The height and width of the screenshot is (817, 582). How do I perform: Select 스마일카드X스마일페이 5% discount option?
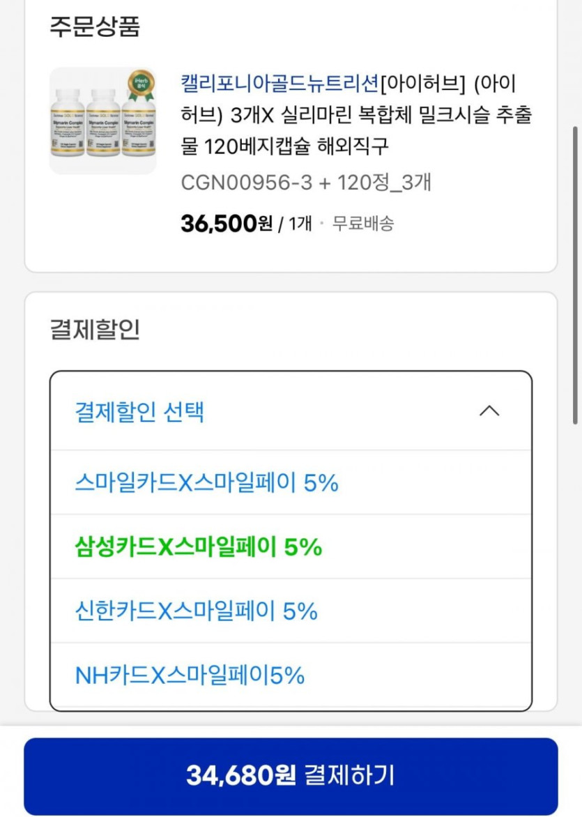click(x=206, y=482)
